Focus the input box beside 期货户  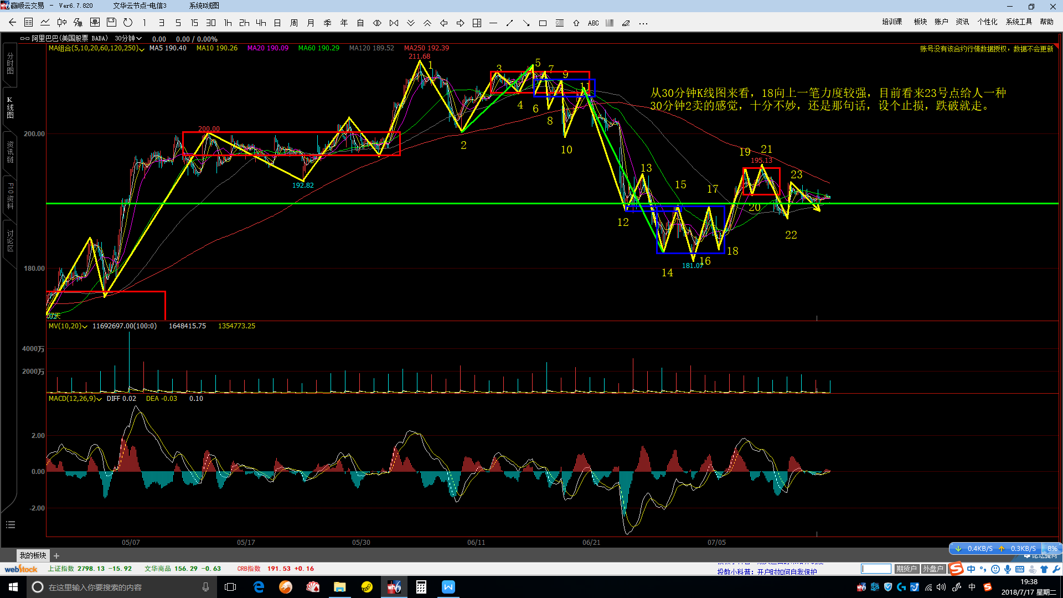click(x=876, y=569)
